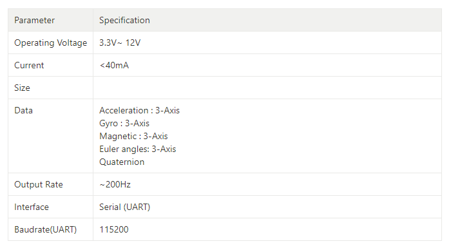Click the Acceleration : 3-Axis line
The image size is (451, 248).
pos(140,111)
